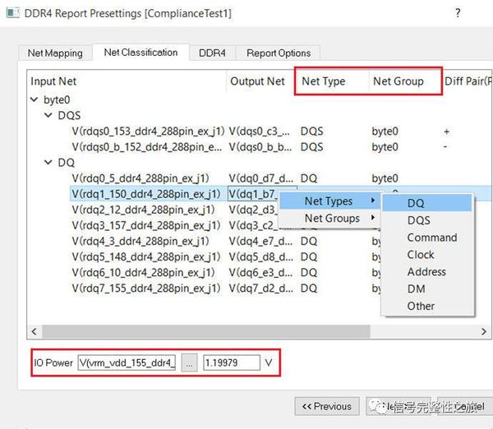
Task: Click the horizontal scrollbar thumb
Action: pyautogui.click(x=206, y=331)
